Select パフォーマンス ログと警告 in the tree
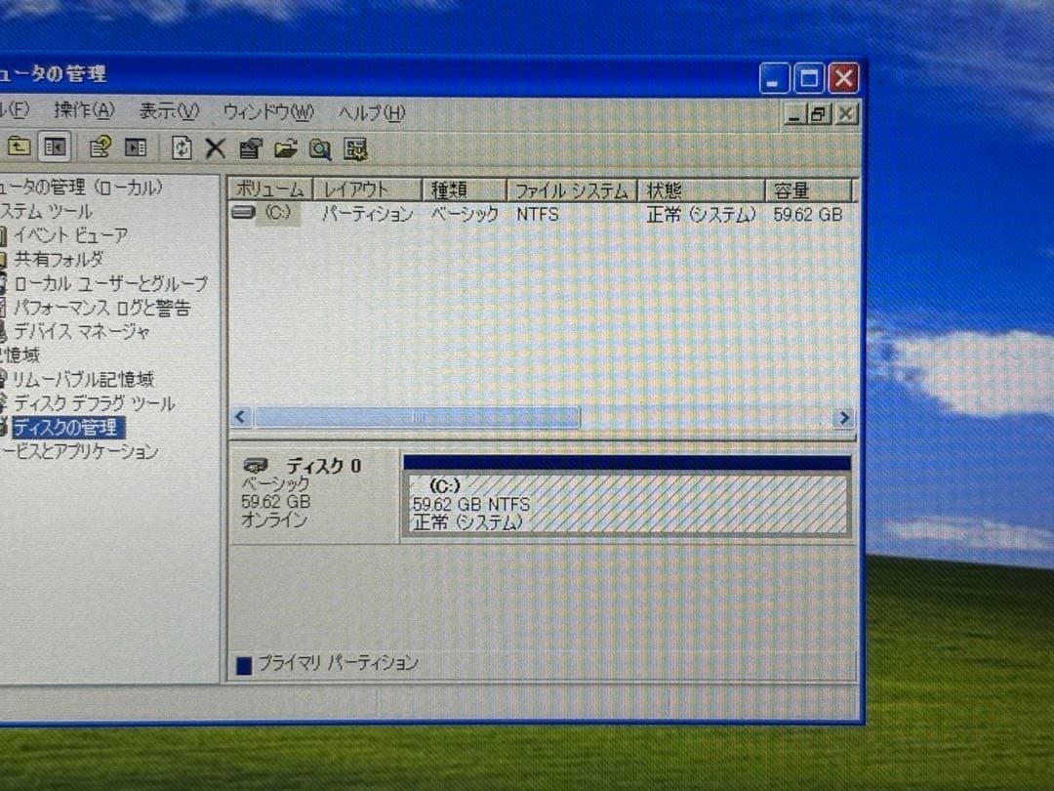Screen dimensions: 1054x791 [102, 308]
